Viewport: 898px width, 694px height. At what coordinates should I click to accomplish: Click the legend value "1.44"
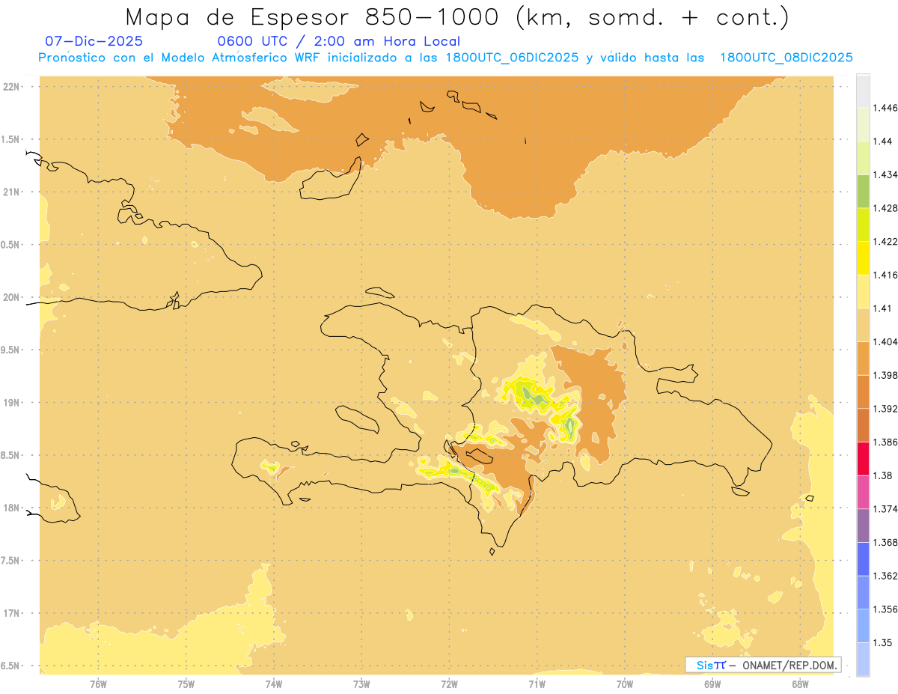coord(883,141)
